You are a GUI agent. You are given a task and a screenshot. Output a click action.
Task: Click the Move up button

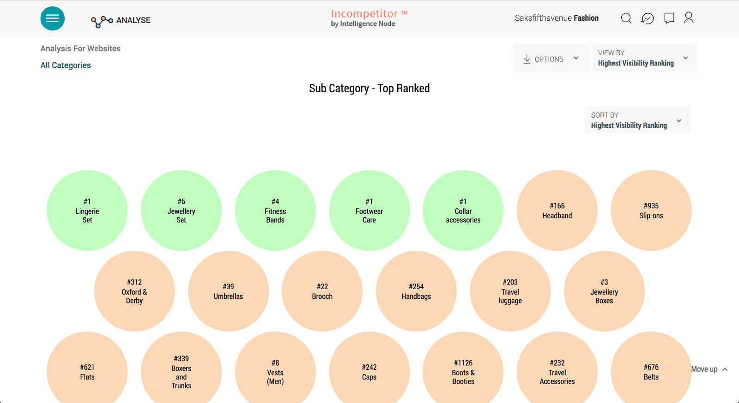point(709,369)
